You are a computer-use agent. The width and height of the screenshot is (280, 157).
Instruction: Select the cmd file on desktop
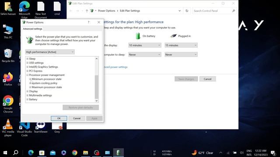tap(57, 9)
